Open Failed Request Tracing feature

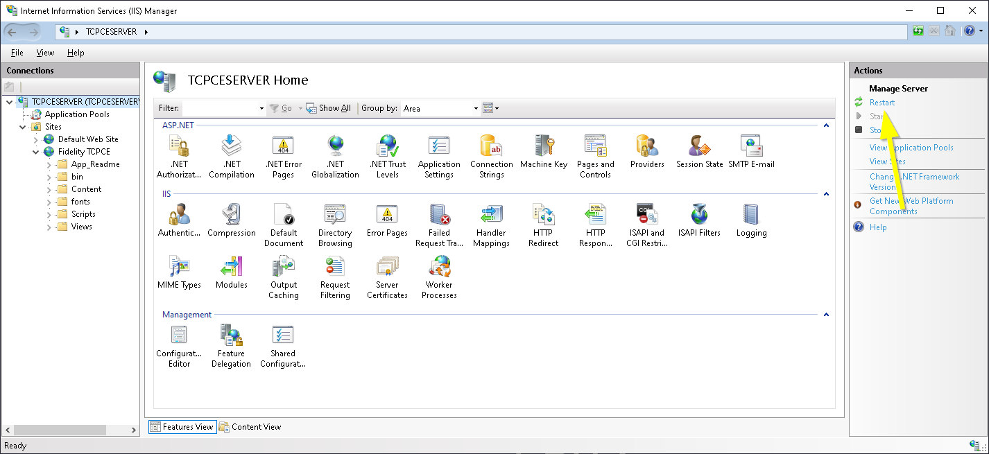tap(439, 225)
